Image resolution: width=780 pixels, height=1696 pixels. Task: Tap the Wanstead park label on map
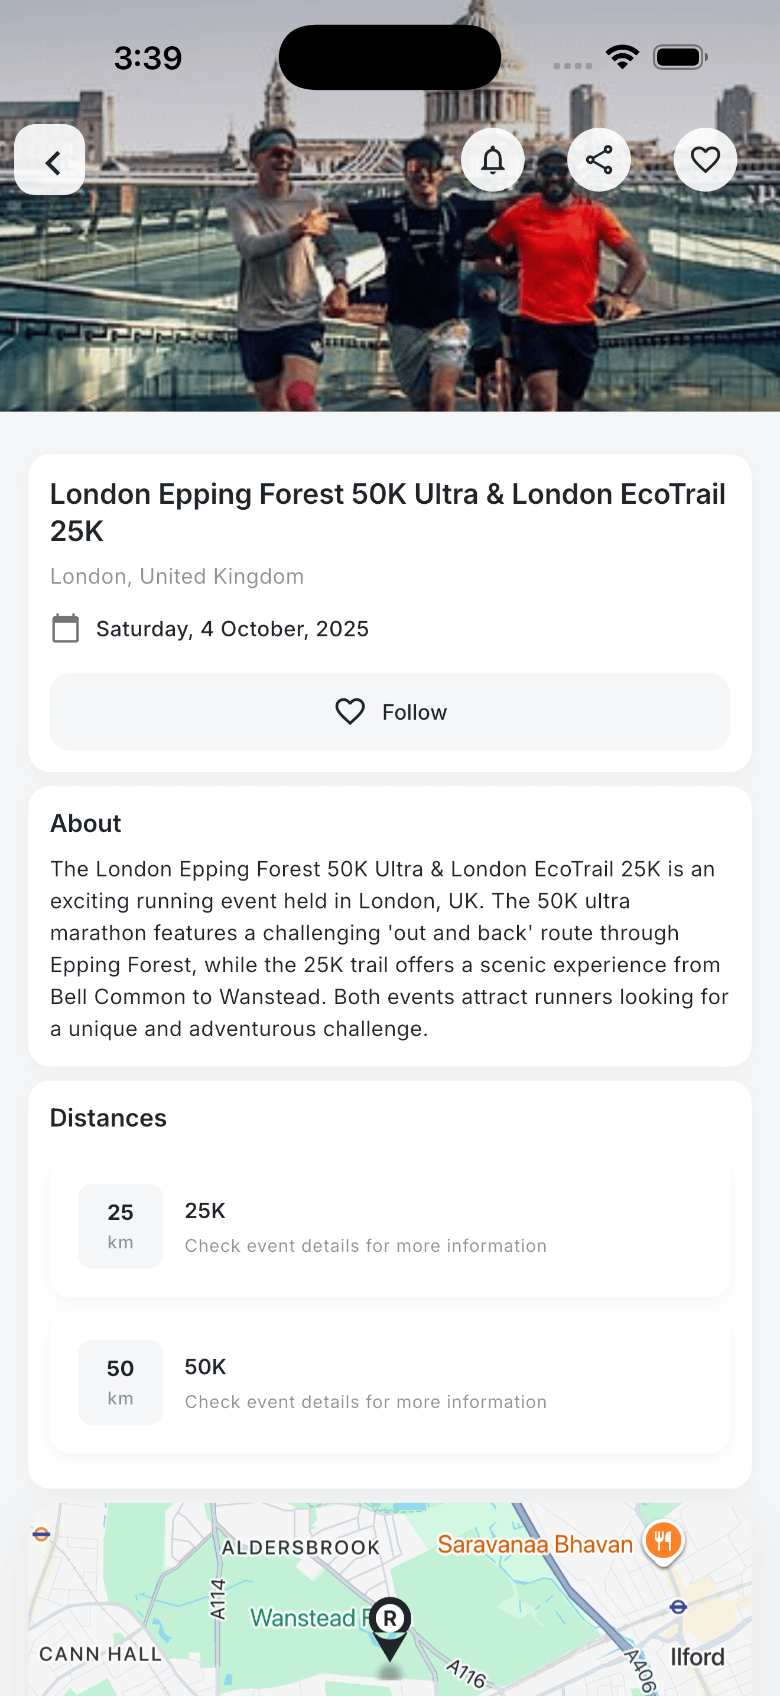303,1618
